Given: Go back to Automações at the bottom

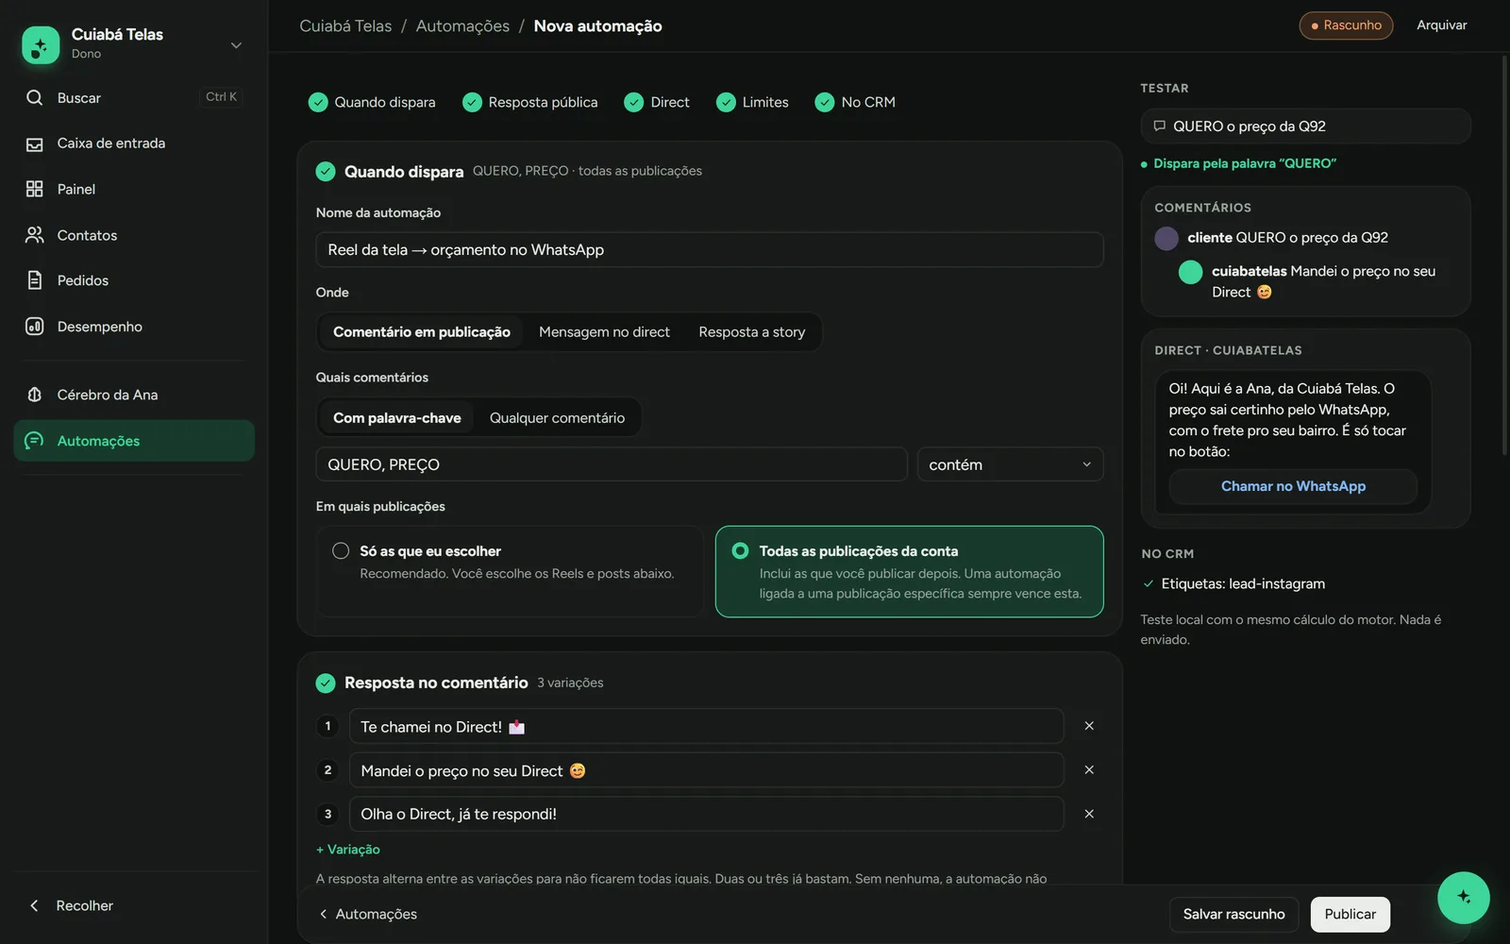Looking at the screenshot, I should pyautogui.click(x=368, y=914).
